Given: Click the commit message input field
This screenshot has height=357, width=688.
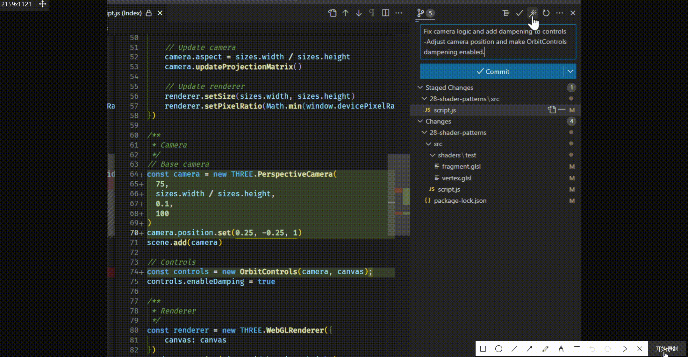Looking at the screenshot, I should point(497,41).
